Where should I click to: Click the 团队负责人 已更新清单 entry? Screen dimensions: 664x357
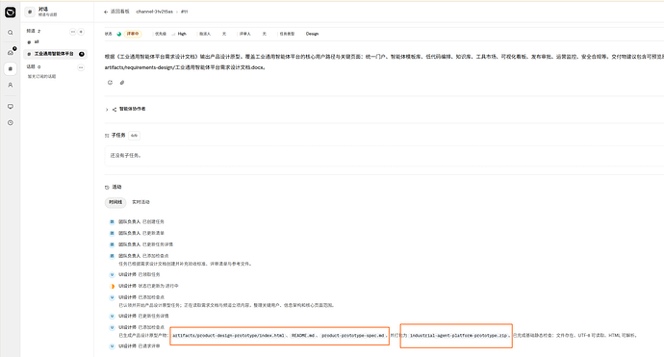[141, 233]
